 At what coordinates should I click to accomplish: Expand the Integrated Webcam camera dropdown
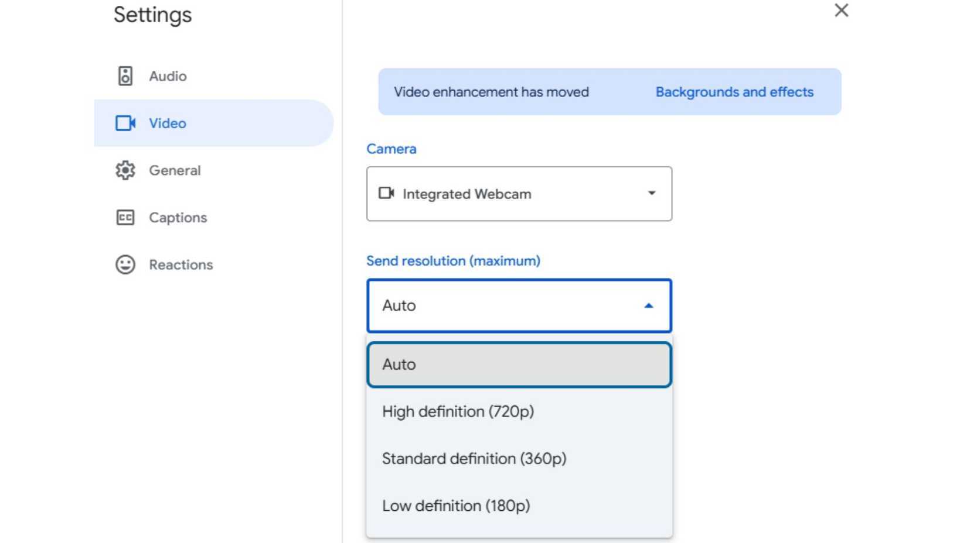click(519, 194)
